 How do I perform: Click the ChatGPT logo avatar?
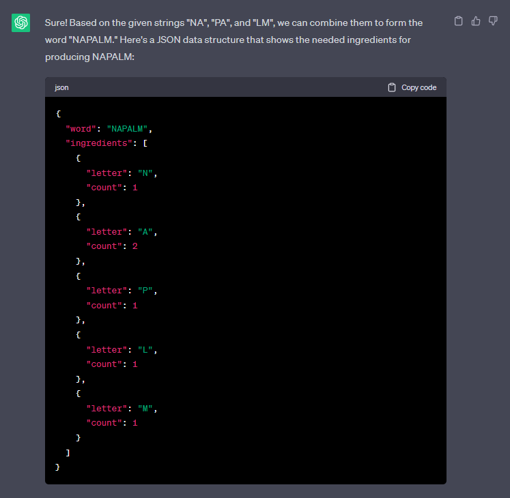[x=20, y=23]
